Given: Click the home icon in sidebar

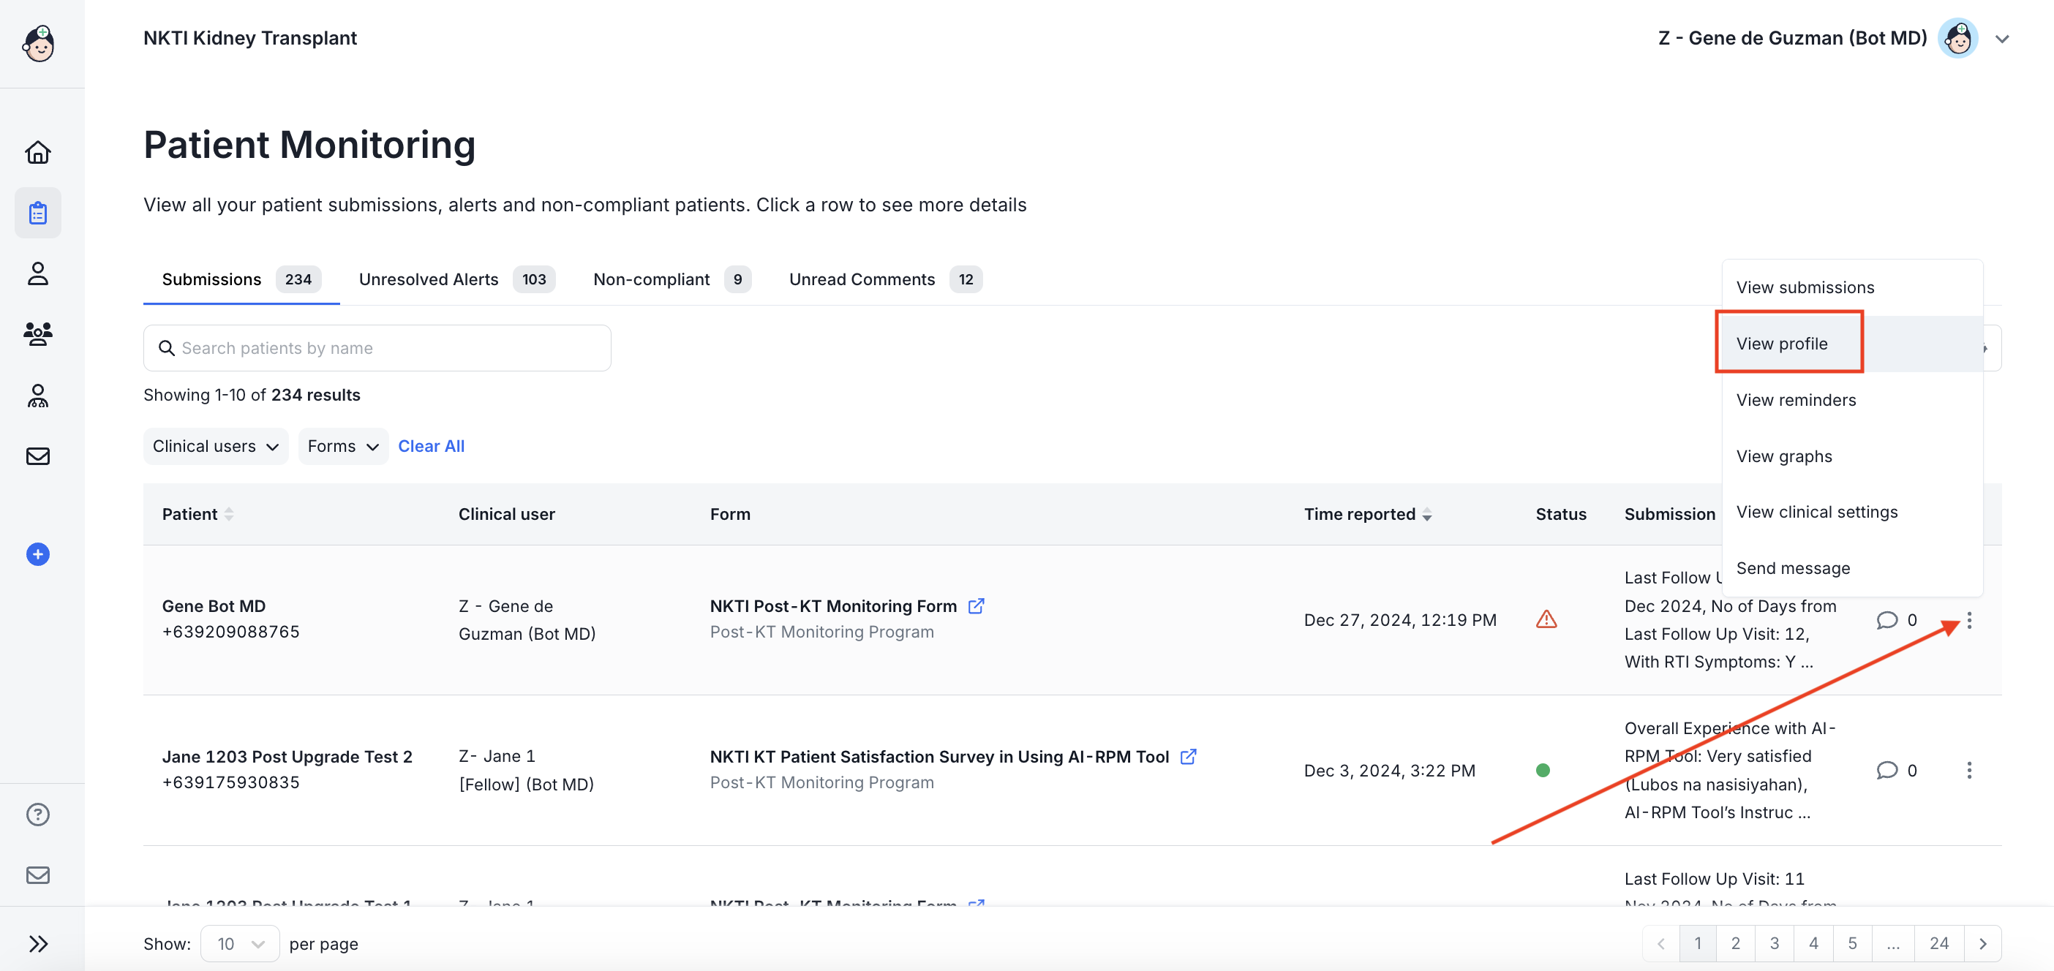Looking at the screenshot, I should point(37,151).
